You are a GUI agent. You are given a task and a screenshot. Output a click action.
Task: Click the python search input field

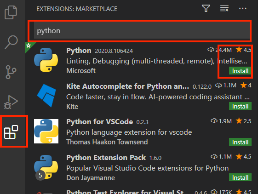(x=142, y=31)
